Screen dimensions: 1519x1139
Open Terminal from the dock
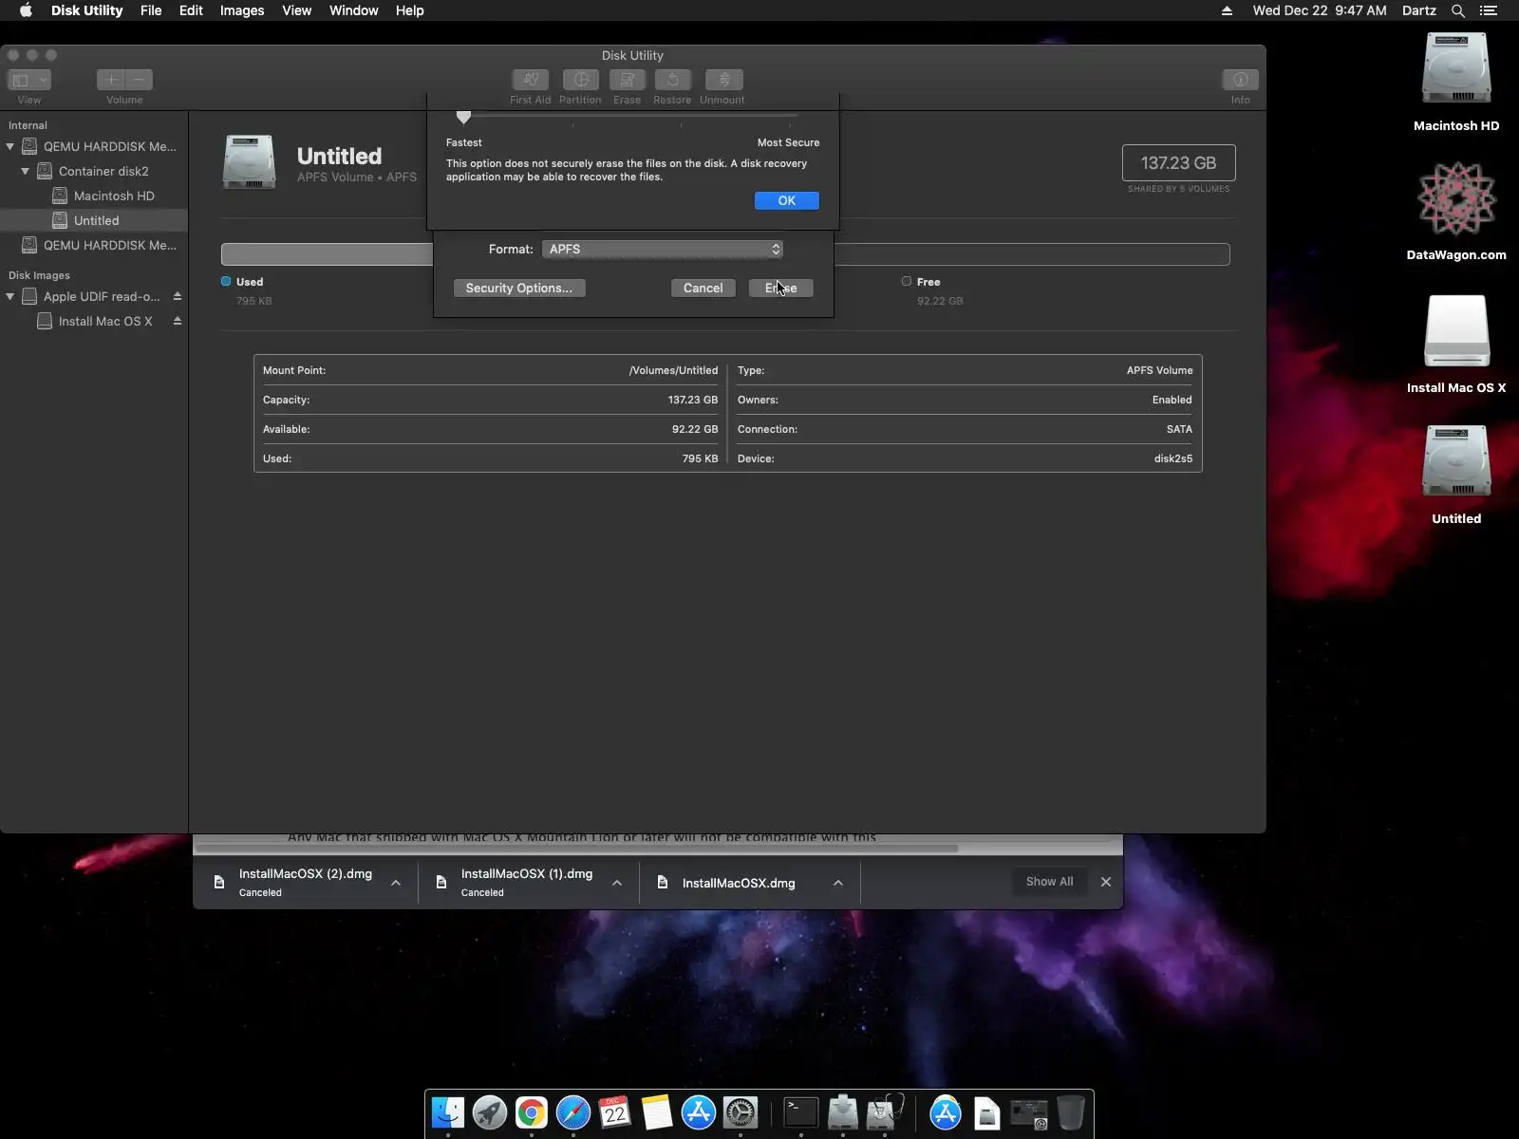point(801,1112)
